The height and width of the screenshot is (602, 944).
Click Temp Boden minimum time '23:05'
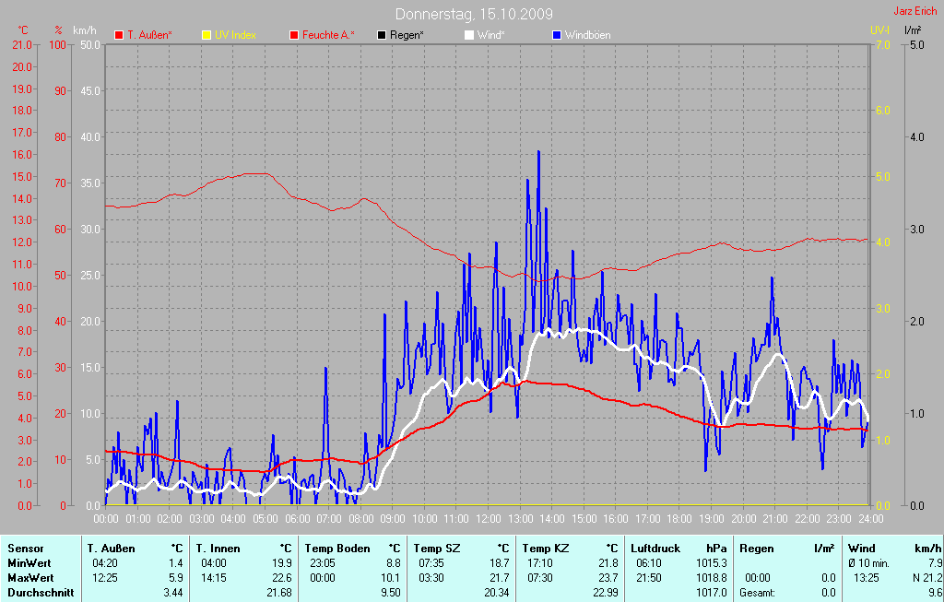(322, 563)
